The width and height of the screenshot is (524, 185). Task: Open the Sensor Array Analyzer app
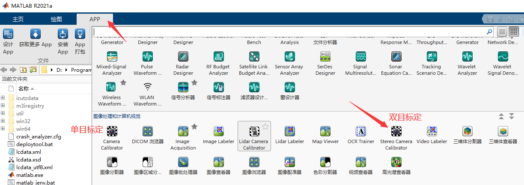[x=290, y=63]
